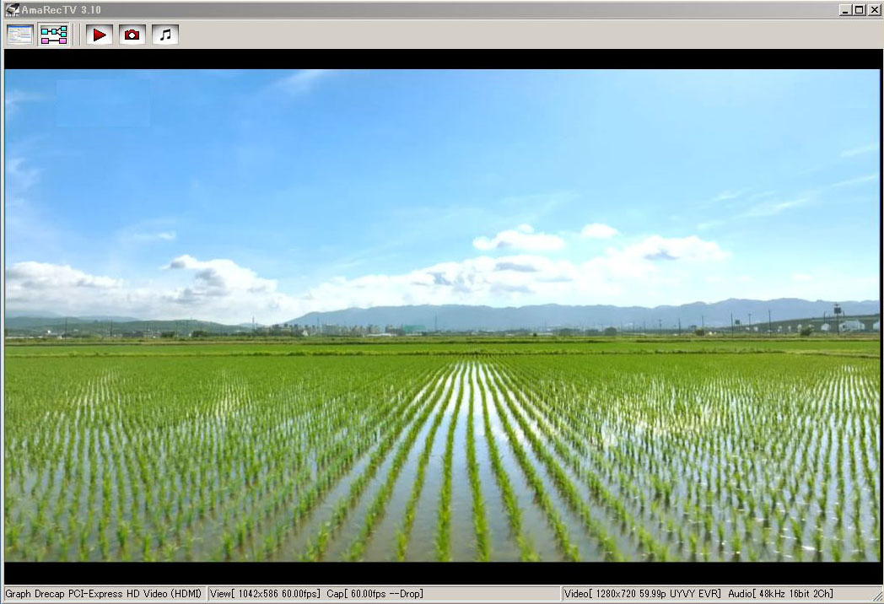Click the 'View[ 1042x586 60.00fps]' status text
This screenshot has height=604, width=884.
[265, 593]
